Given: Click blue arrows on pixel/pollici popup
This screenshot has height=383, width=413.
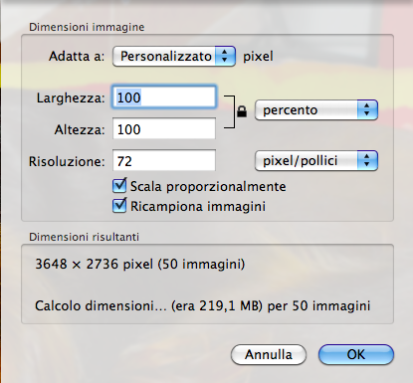Looking at the screenshot, I should coord(367,161).
